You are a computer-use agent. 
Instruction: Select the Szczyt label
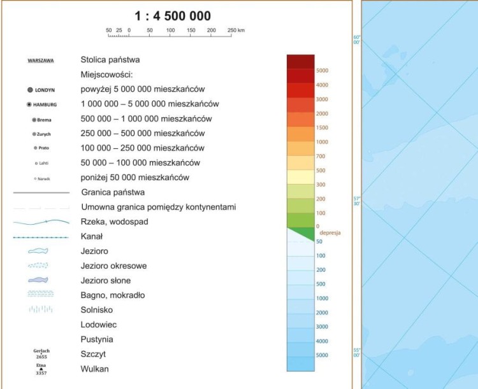pyautogui.click(x=93, y=354)
